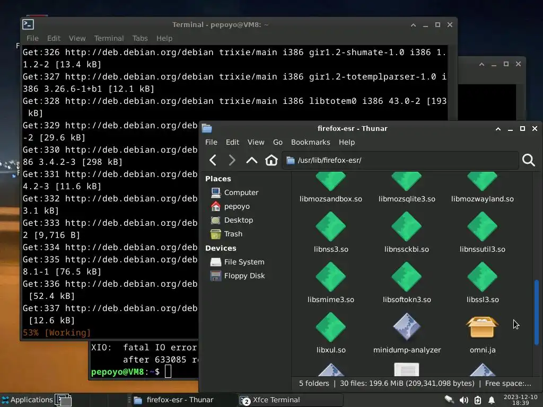Open Terminal window Tabs menu

pyautogui.click(x=140, y=38)
